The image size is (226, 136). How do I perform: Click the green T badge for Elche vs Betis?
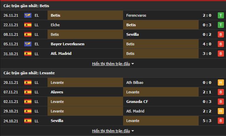[x=221, y=25]
